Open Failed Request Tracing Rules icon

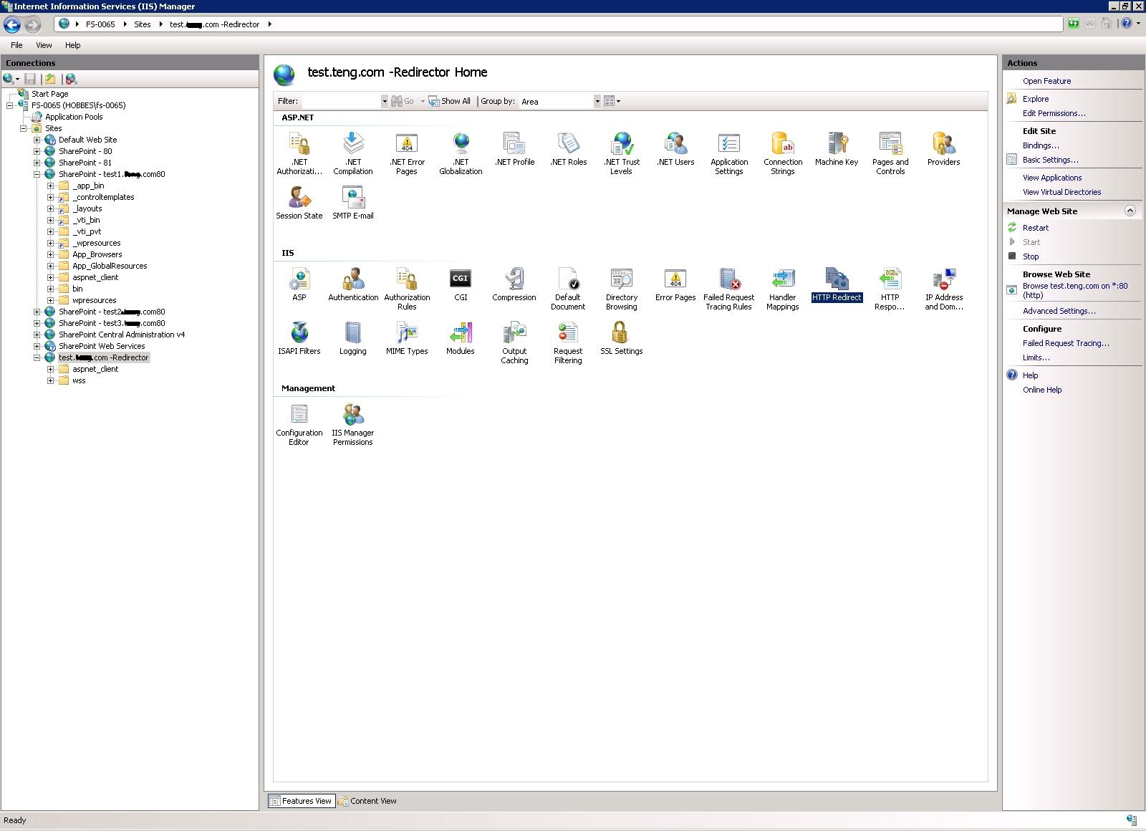[x=729, y=288]
